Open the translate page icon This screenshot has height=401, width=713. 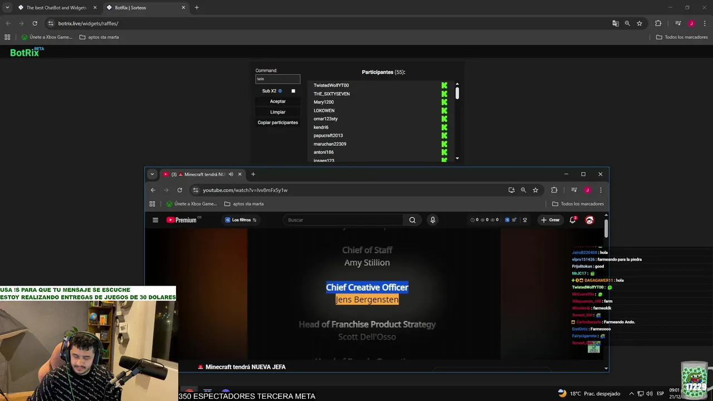(x=615, y=23)
